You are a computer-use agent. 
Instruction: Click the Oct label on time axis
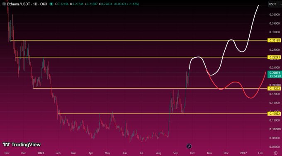(192, 153)
